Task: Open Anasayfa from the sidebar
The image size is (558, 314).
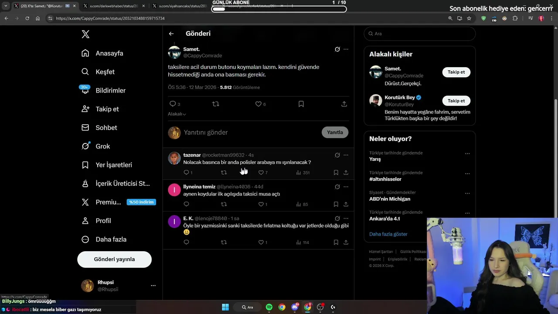Action: tap(102, 53)
